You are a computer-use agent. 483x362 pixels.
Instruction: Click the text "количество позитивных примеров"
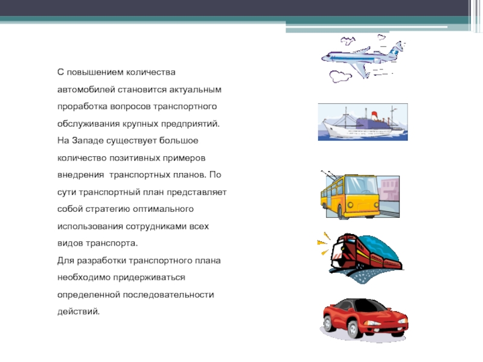point(131,158)
